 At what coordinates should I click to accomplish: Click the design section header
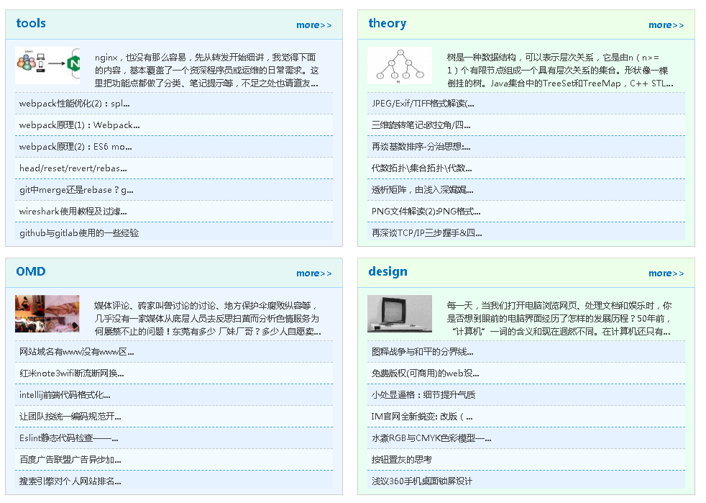(387, 272)
